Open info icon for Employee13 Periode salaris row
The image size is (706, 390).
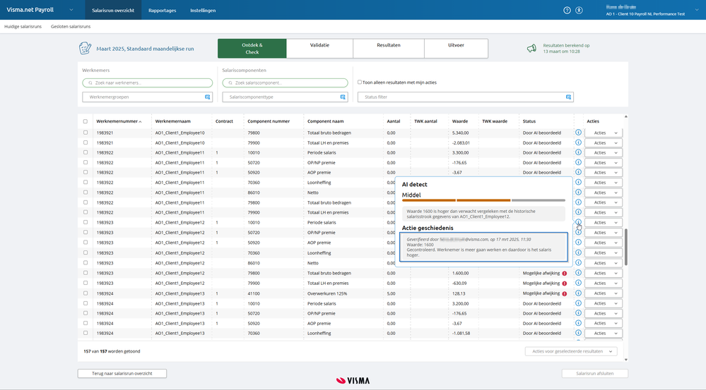[578, 303]
